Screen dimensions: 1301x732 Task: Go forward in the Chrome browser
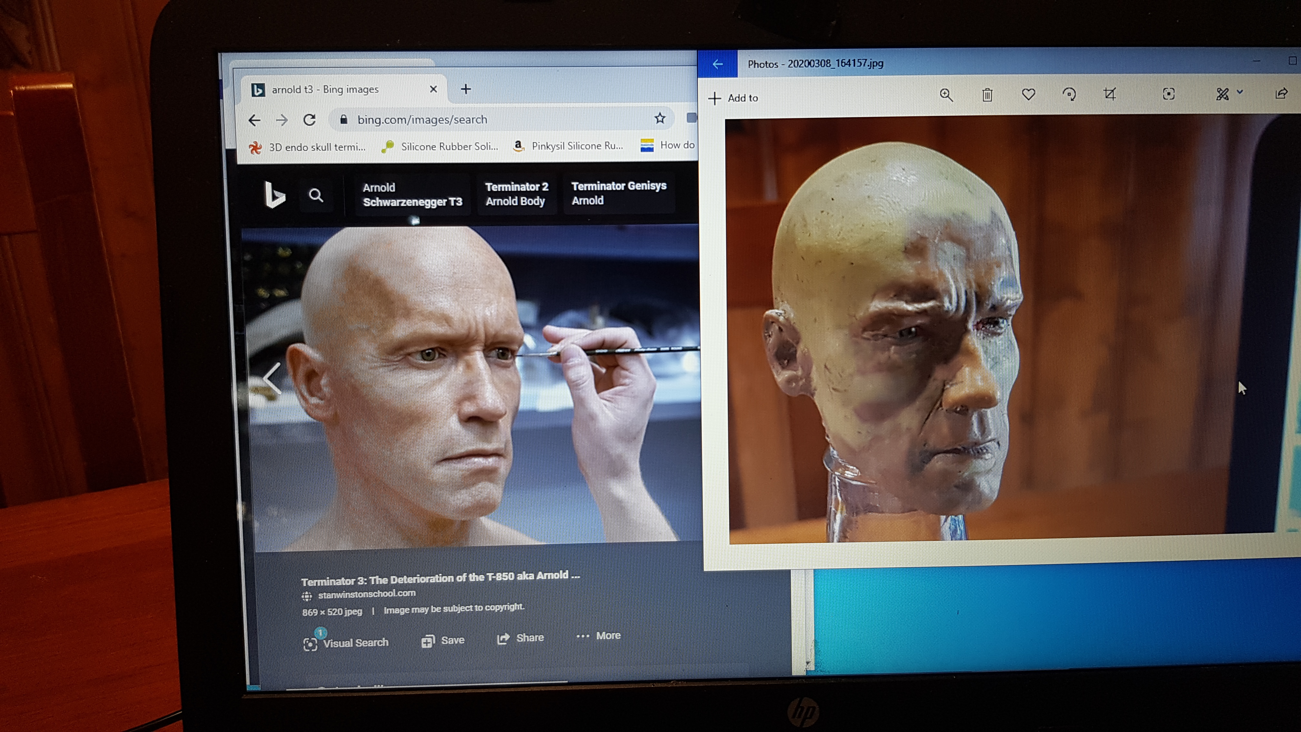(x=282, y=120)
